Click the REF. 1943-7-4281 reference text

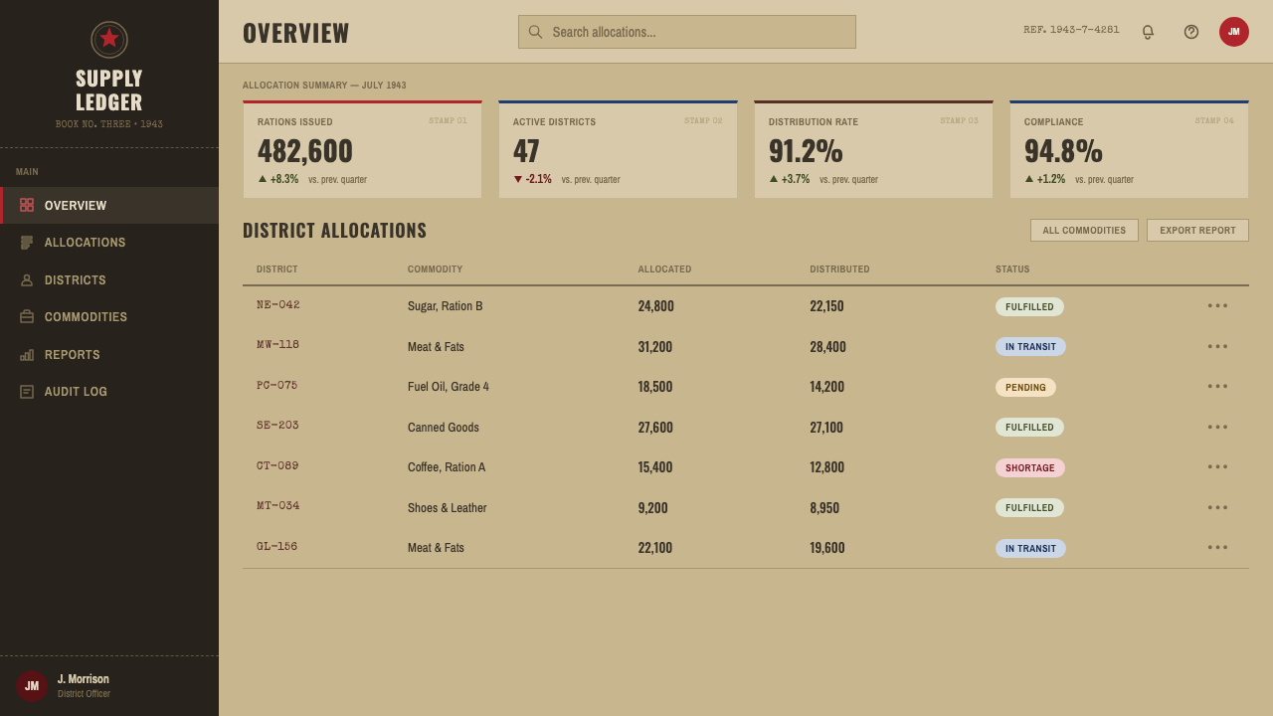[x=1071, y=30]
